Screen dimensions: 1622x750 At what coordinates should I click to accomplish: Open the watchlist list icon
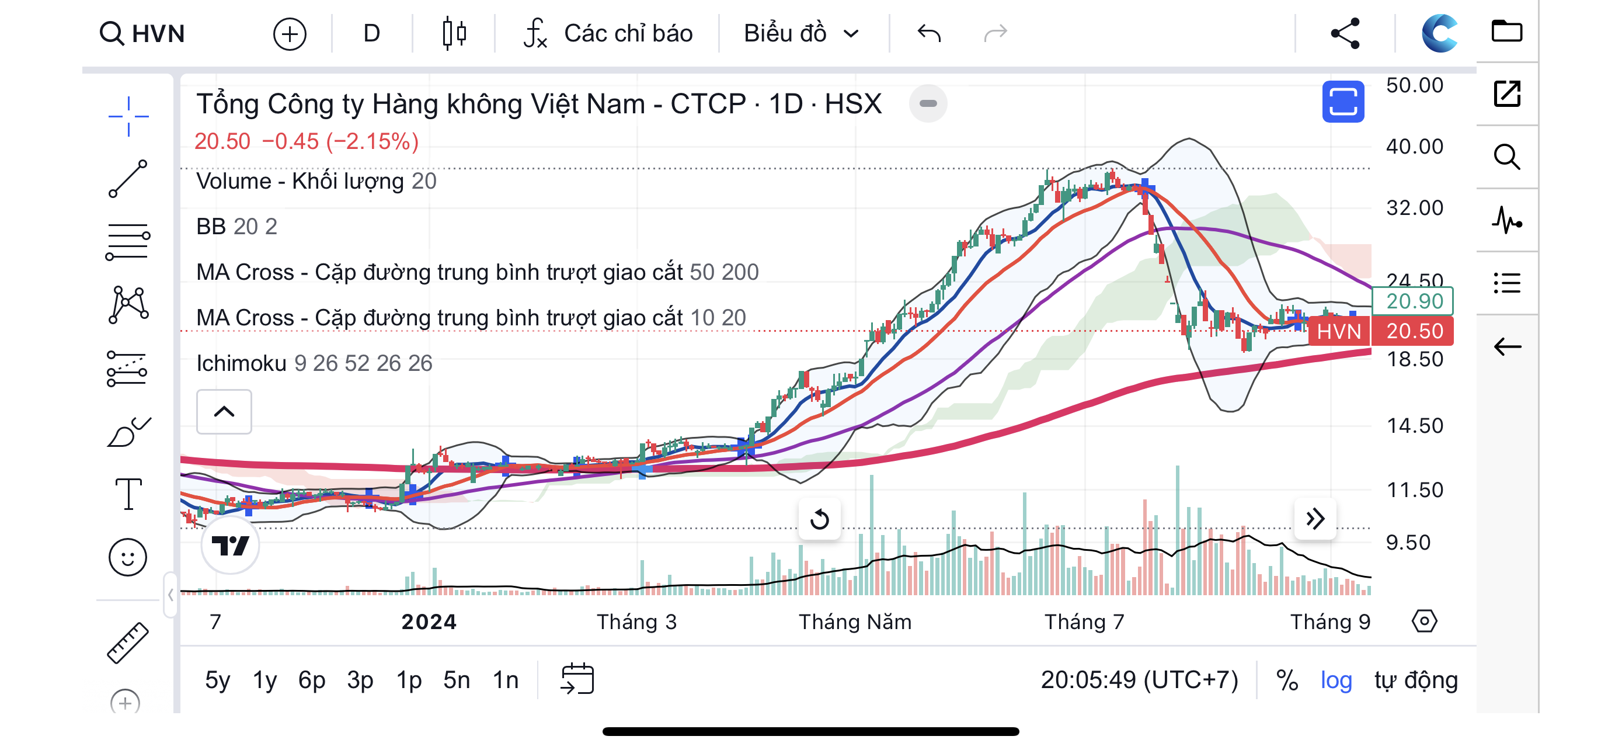1507,283
